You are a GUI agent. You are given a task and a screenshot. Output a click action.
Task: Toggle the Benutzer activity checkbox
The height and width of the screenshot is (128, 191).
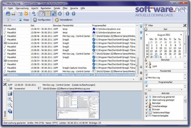[146, 103]
